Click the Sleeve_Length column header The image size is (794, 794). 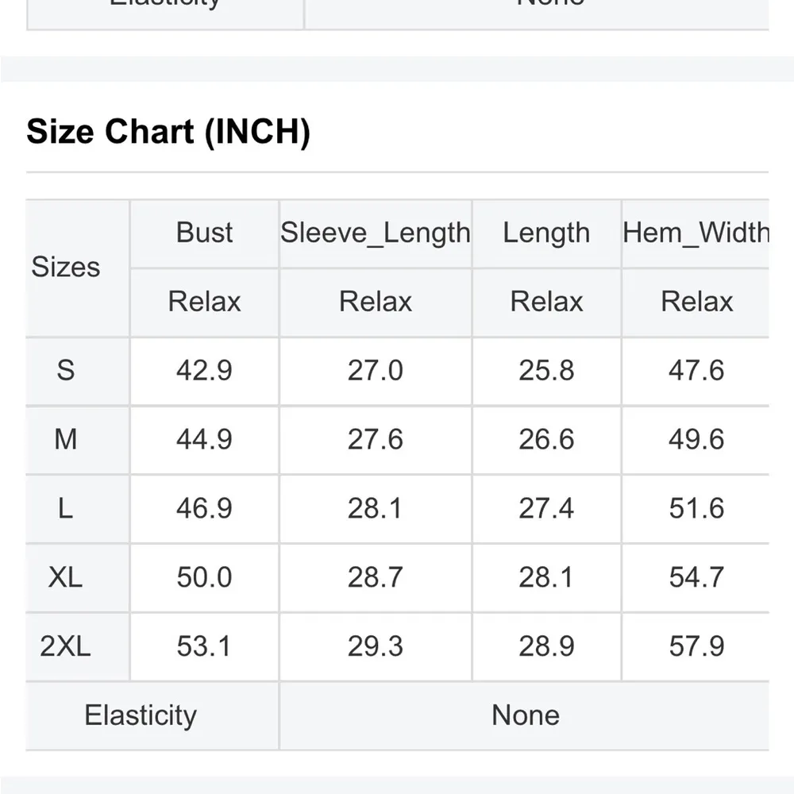click(376, 233)
